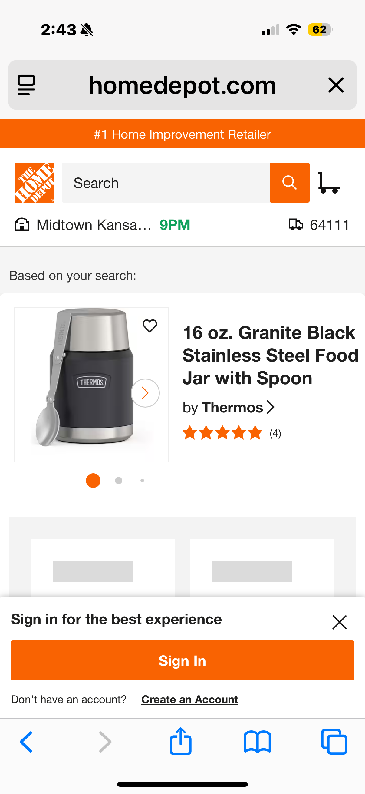Tap the Safari share icon

[x=180, y=741]
